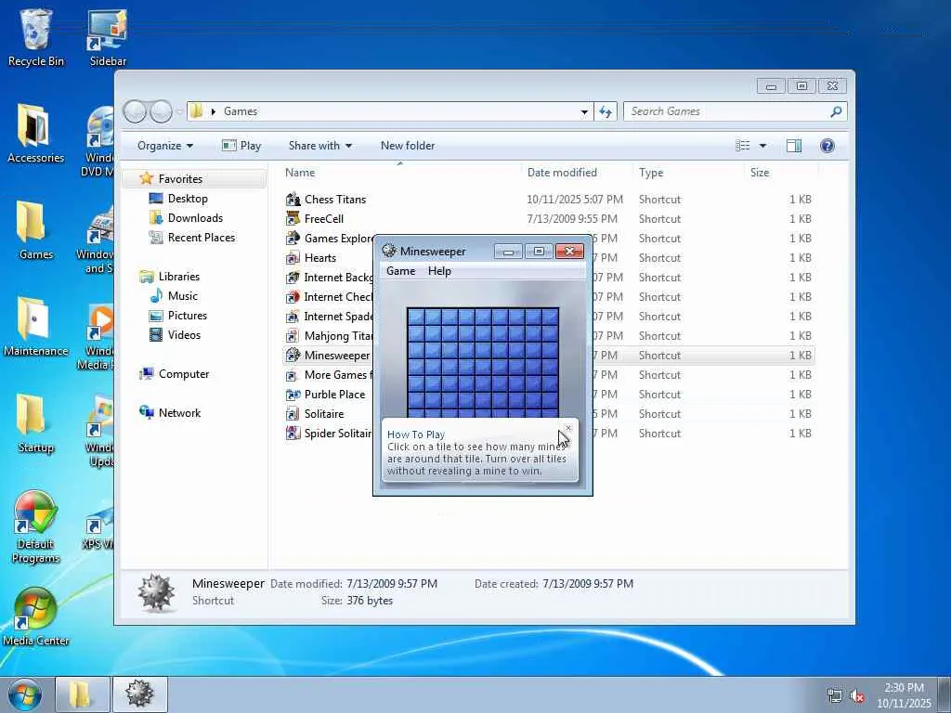
Task: Select Favorites in the navigation pane
Action: 180,179
